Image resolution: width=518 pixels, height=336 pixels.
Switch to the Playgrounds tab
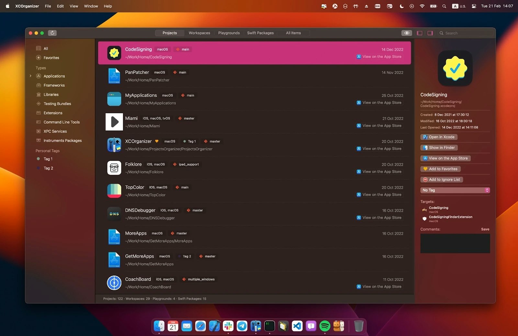(229, 33)
